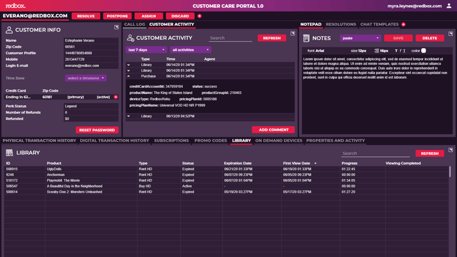Select the Playmobil: The Movie row
Image resolution: width=457 pixels, height=257 pixels.
tap(227, 180)
